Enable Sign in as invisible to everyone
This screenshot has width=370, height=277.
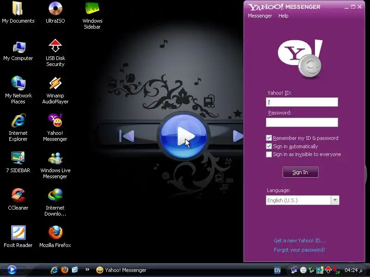click(x=269, y=155)
